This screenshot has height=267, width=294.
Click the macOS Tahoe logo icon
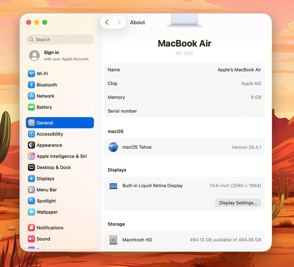coord(113,147)
